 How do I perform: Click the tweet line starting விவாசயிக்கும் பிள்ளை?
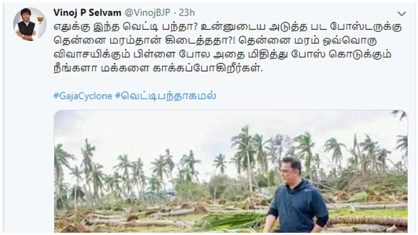coord(223,55)
